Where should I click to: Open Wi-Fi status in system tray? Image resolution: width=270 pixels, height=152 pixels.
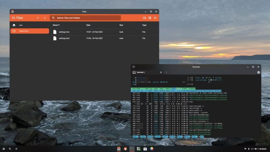[245, 149]
